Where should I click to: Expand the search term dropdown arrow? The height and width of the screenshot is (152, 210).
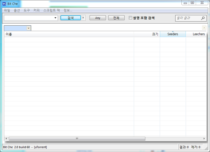pyautogui.click(x=55, y=18)
